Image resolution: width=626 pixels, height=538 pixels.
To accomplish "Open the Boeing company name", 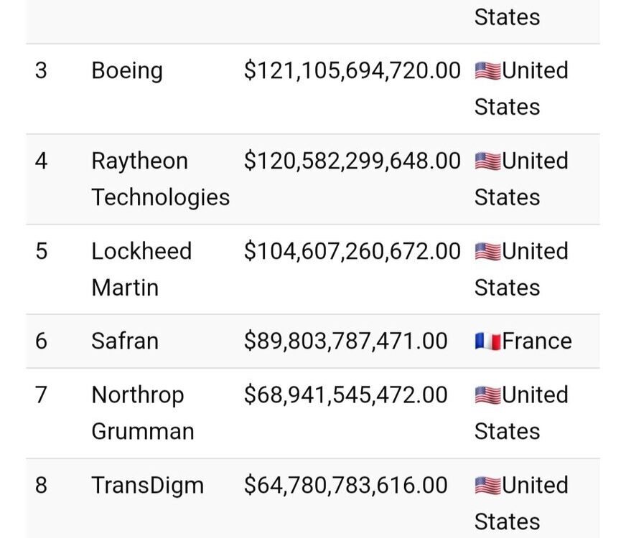I will coord(127,71).
